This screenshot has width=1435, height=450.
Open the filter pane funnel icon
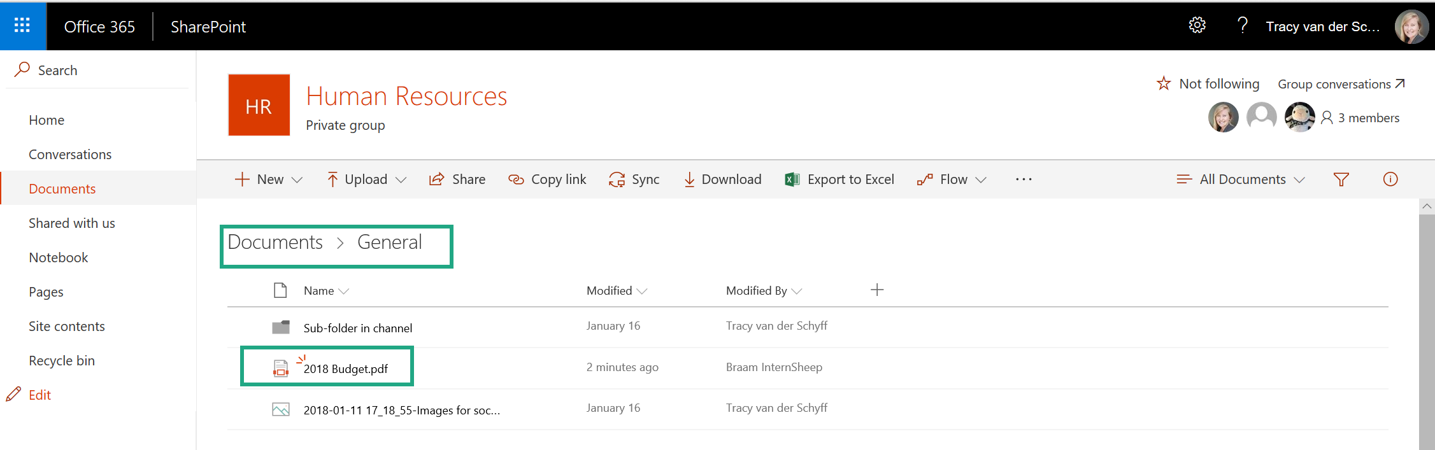coord(1341,179)
